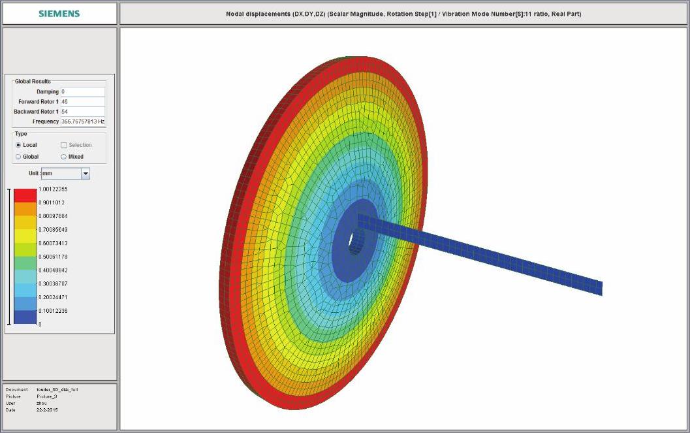Choose the Mixed type radio option

click(x=64, y=157)
